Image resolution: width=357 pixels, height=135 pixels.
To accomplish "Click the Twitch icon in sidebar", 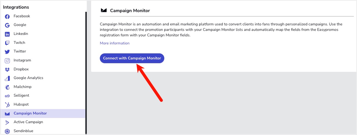I will 7,43.
